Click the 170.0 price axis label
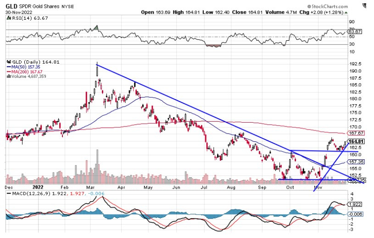 point(355,127)
